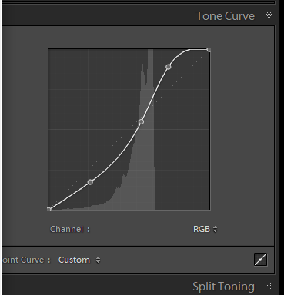Click the Split Toning panel title
Image resolution: width=284 pixels, height=295 pixels.
pyautogui.click(x=223, y=287)
